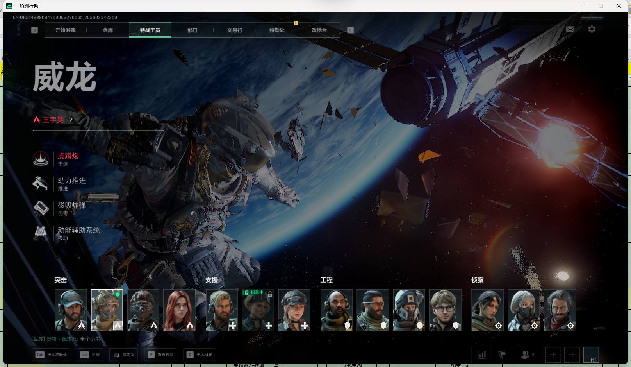
Task: Select the bald bearded 工程 operator portrait
Action: point(337,310)
